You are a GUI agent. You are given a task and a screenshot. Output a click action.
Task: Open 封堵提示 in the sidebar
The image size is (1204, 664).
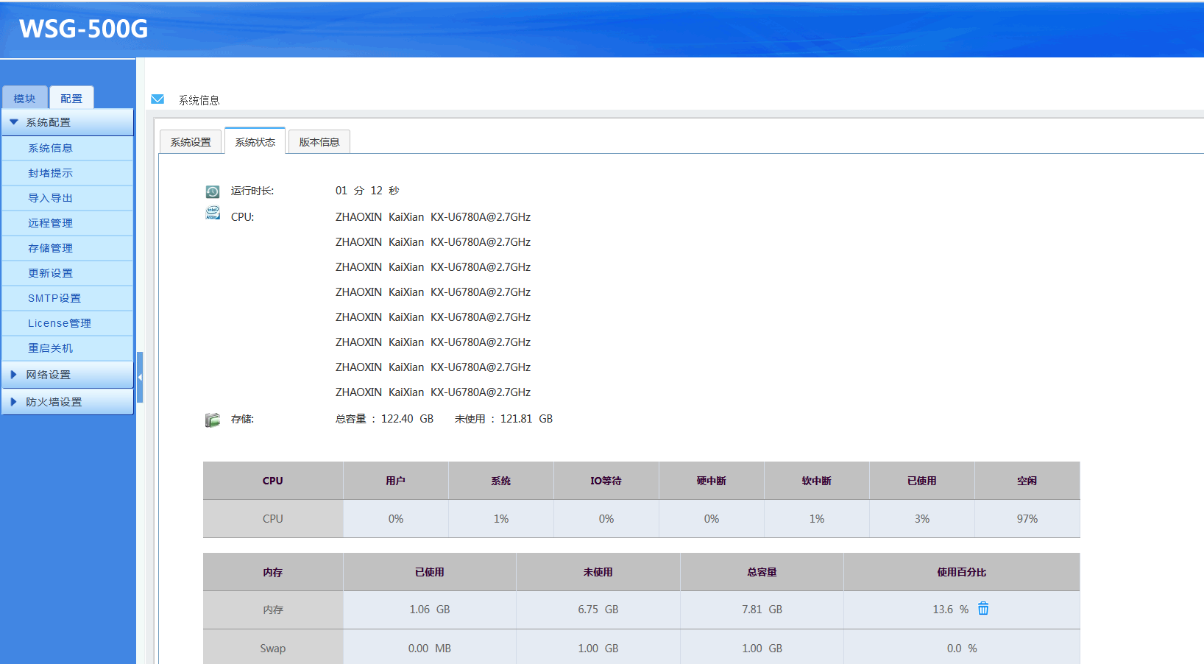click(50, 173)
